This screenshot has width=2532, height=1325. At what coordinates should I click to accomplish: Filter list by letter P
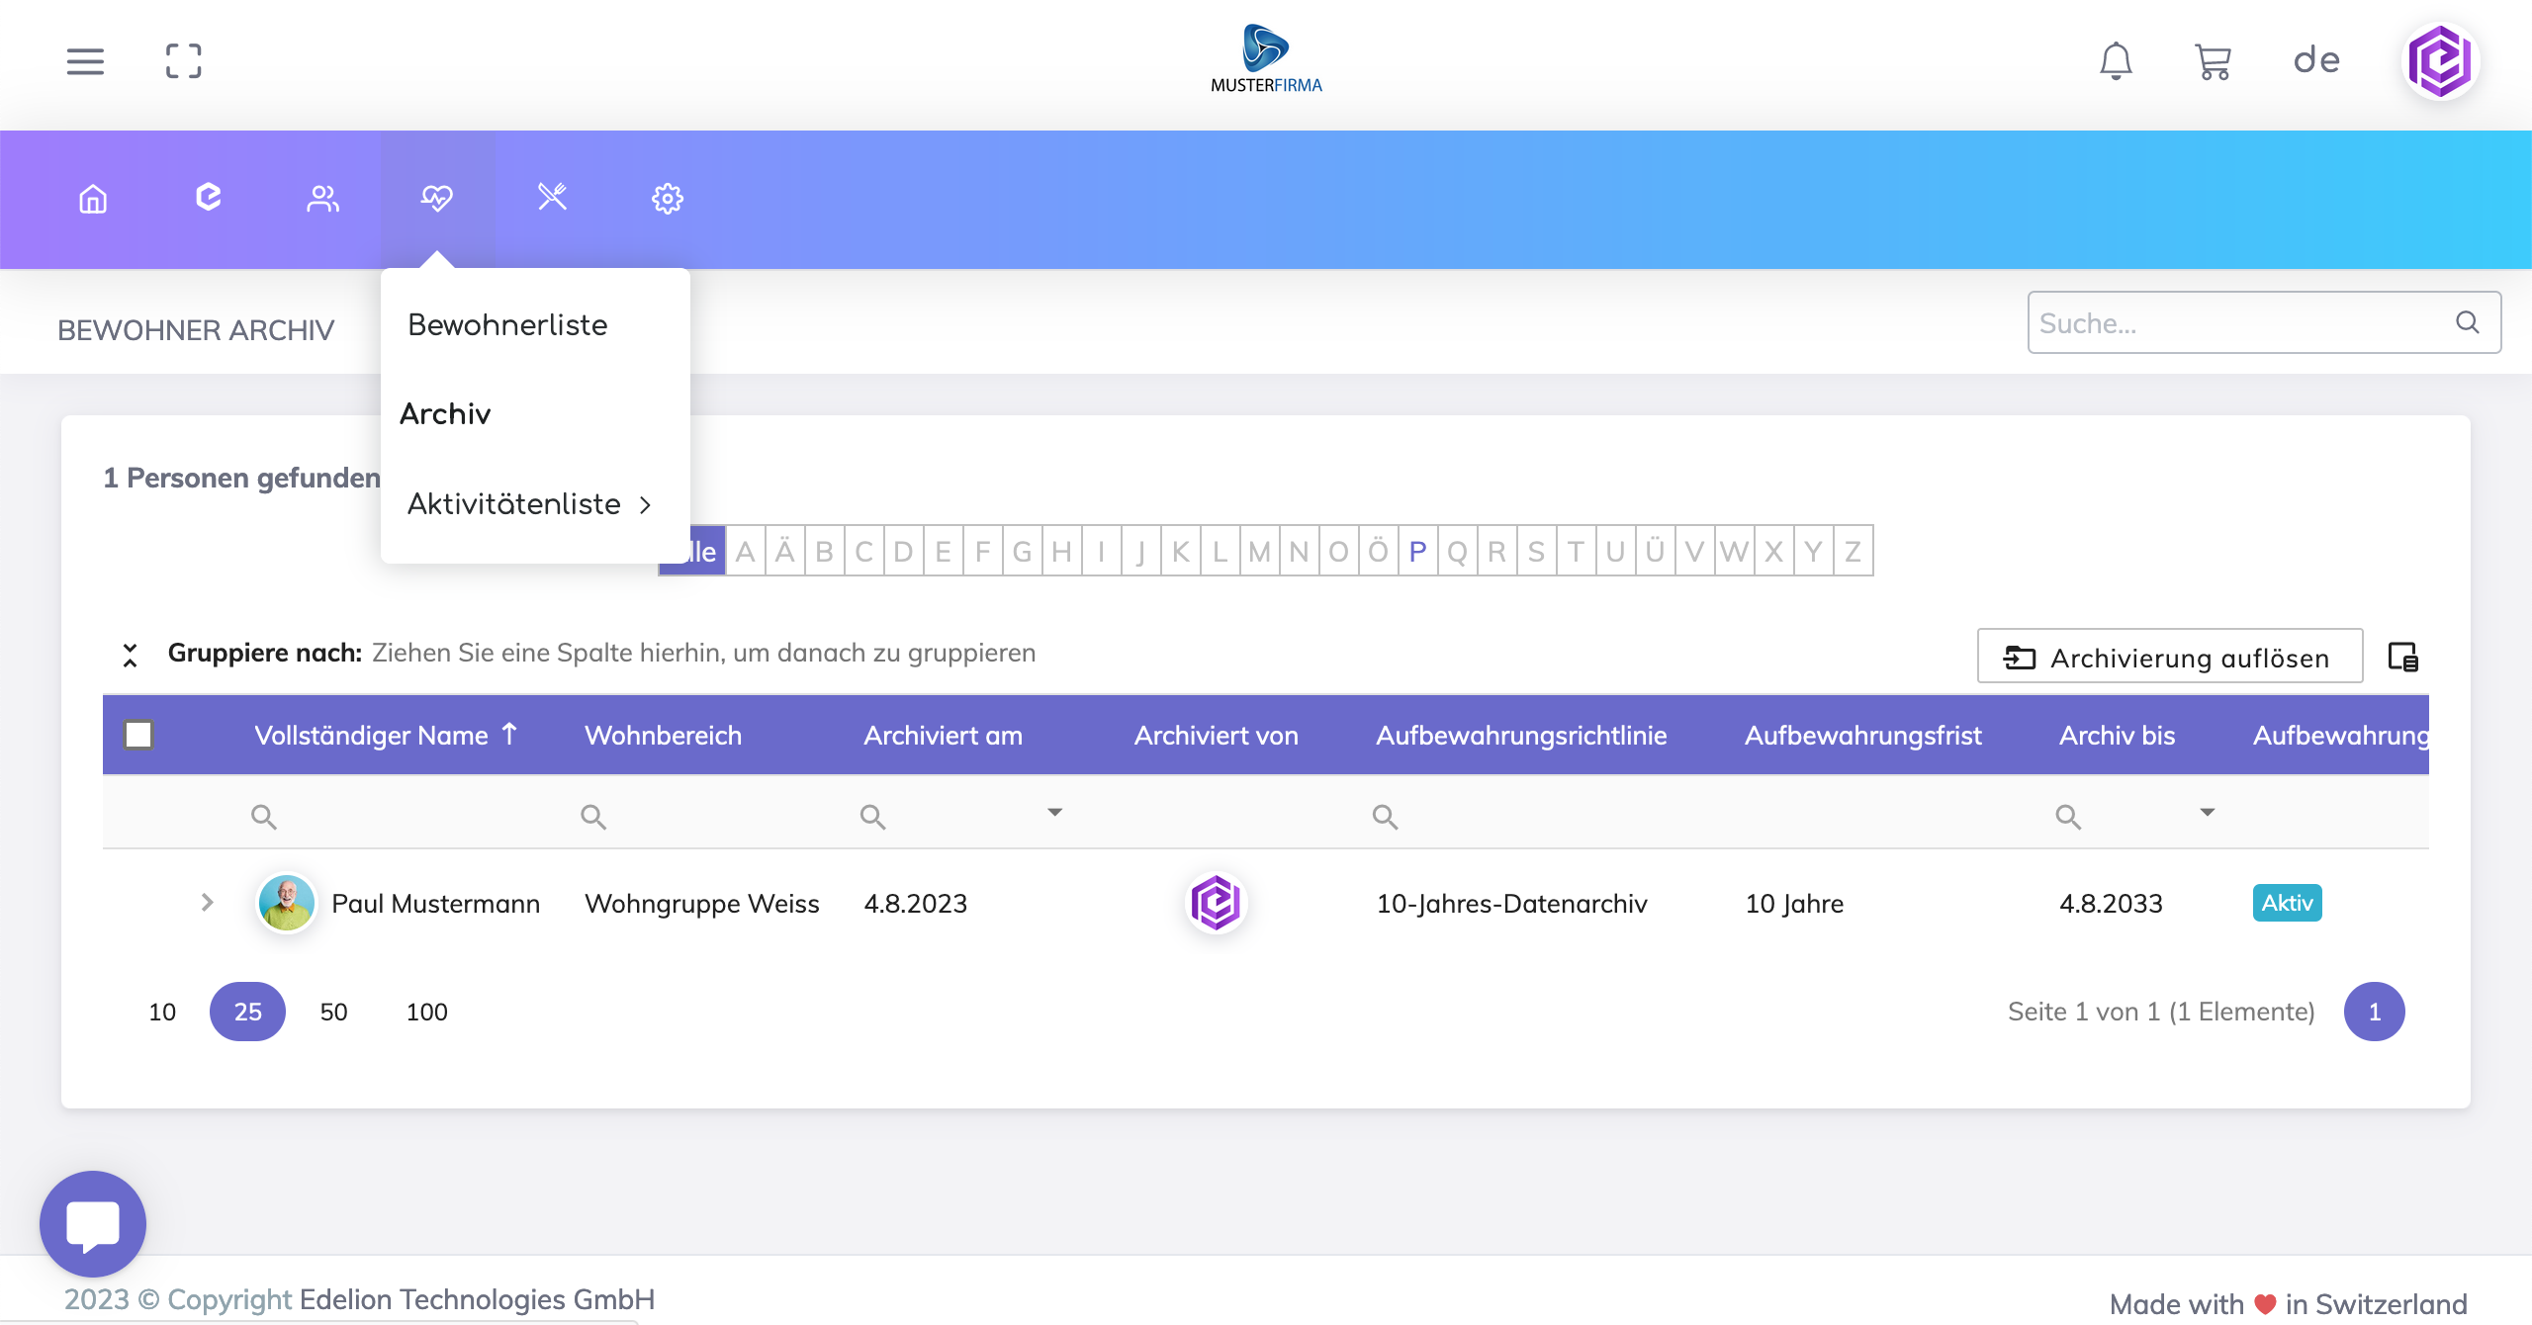coord(1417,551)
